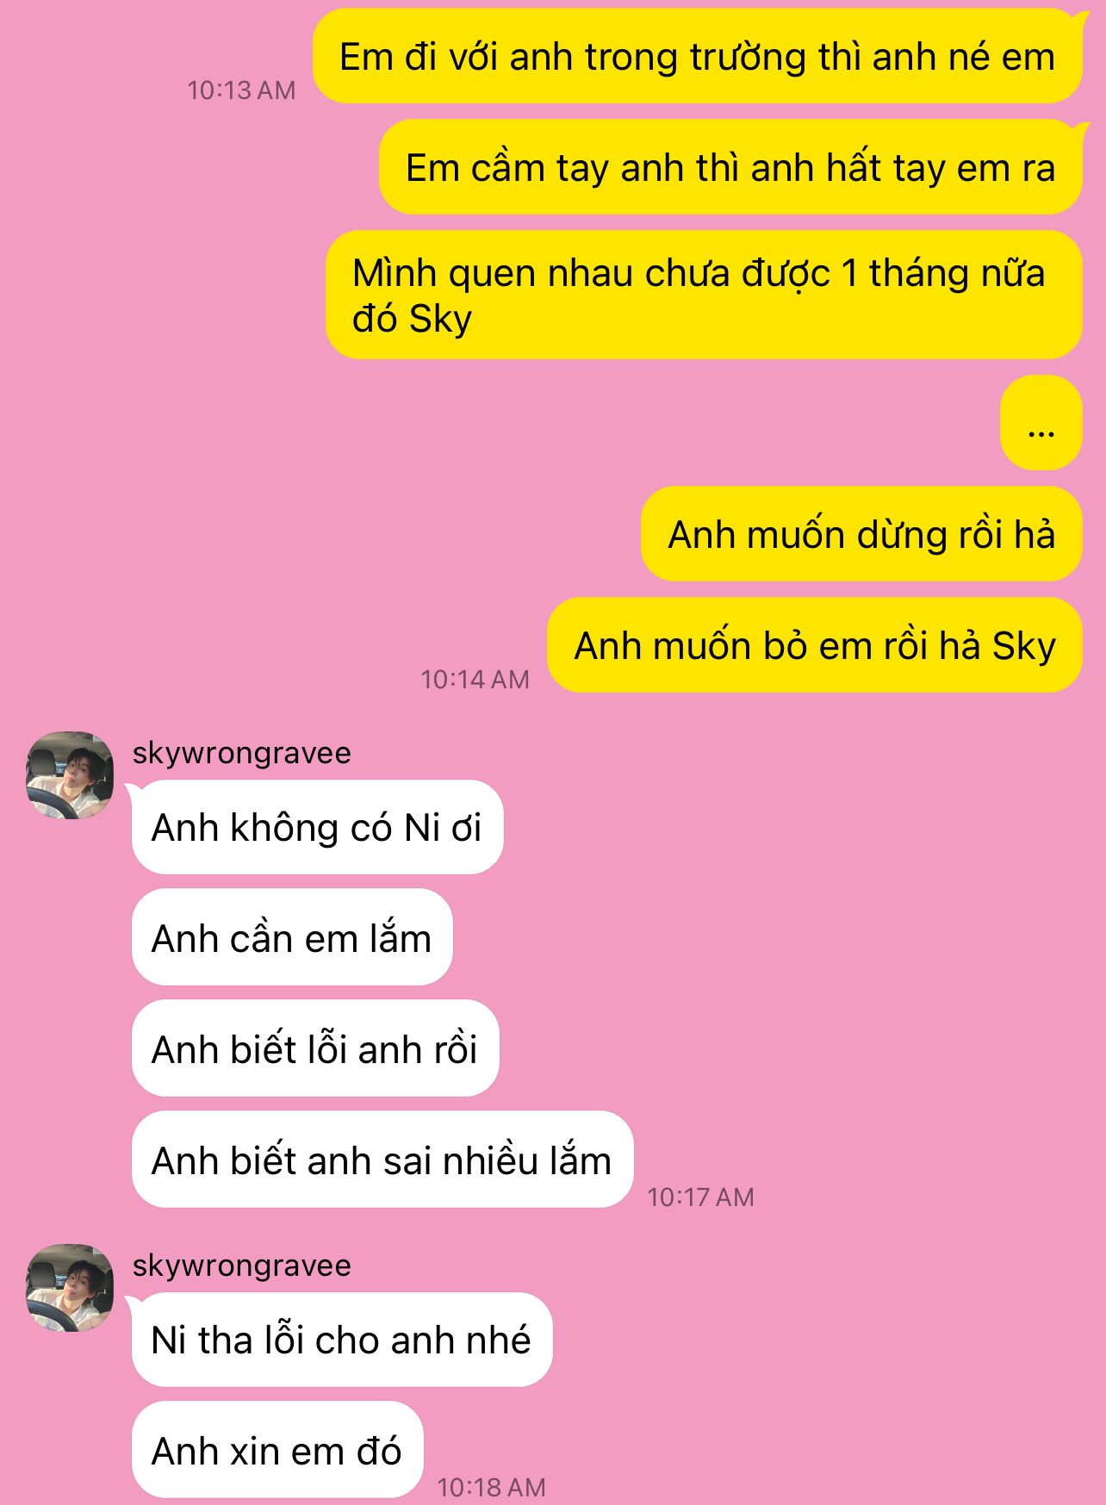This screenshot has height=1505, width=1106.
Task: Tap the 10:13 AM timestamp
Action: [241, 90]
